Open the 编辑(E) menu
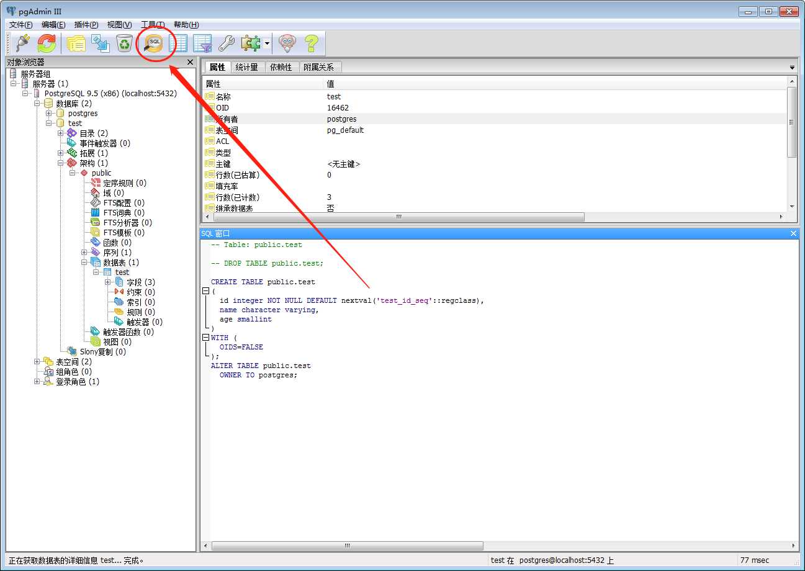The image size is (805, 571). click(x=53, y=25)
